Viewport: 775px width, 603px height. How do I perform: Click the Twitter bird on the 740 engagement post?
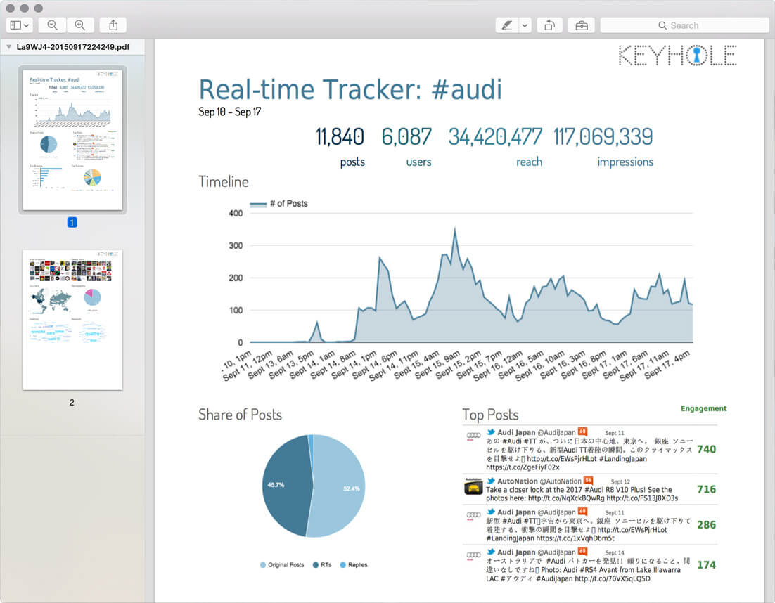coord(491,432)
